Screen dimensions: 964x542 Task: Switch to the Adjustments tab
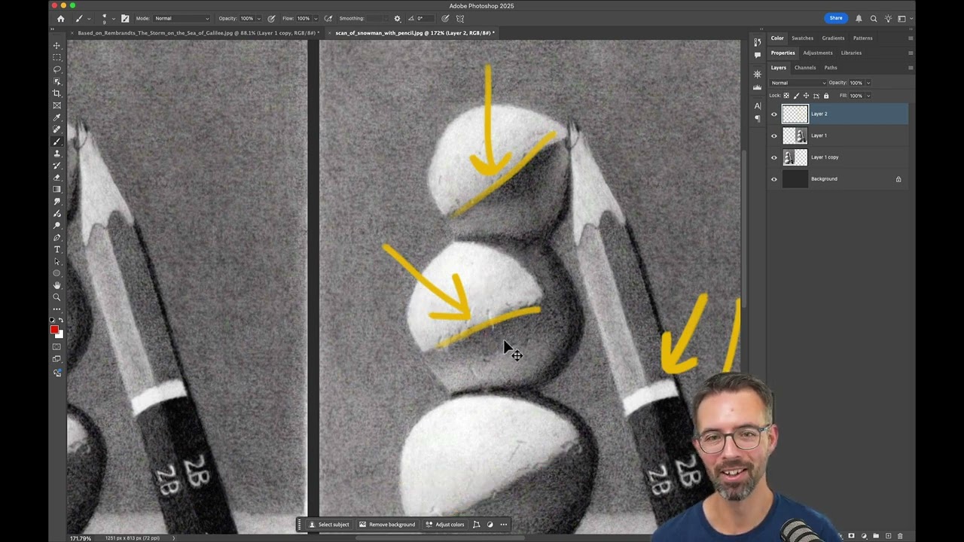pos(818,53)
